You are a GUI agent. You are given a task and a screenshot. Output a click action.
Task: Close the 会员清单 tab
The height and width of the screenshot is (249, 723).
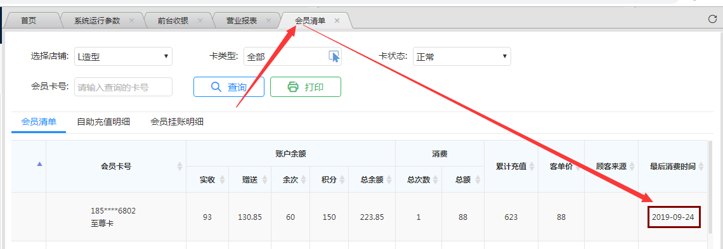tap(337, 21)
